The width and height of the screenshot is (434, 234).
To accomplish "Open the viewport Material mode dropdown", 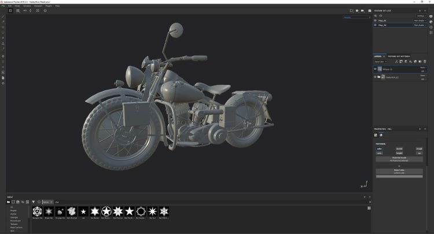I will [x=357, y=17].
